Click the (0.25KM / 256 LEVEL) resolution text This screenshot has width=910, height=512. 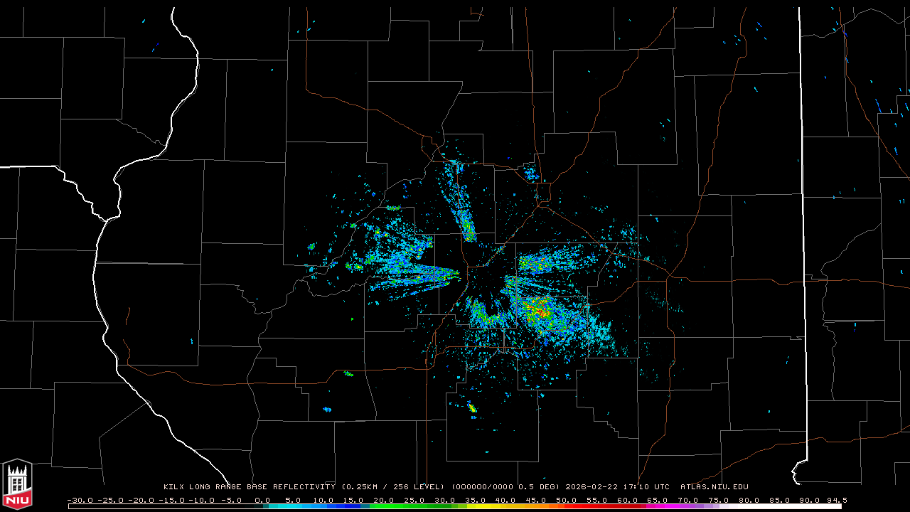(x=392, y=487)
